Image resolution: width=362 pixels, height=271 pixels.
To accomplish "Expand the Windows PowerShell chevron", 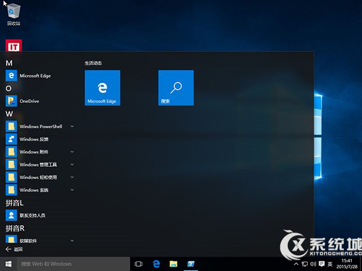I will pyautogui.click(x=72, y=126).
